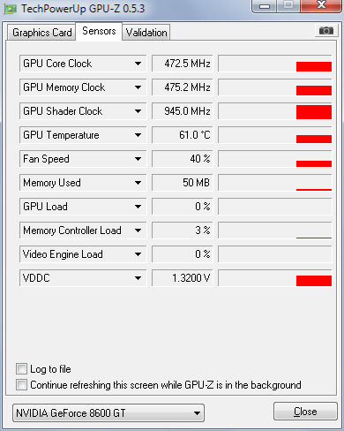Open the Validation tab

(146, 33)
